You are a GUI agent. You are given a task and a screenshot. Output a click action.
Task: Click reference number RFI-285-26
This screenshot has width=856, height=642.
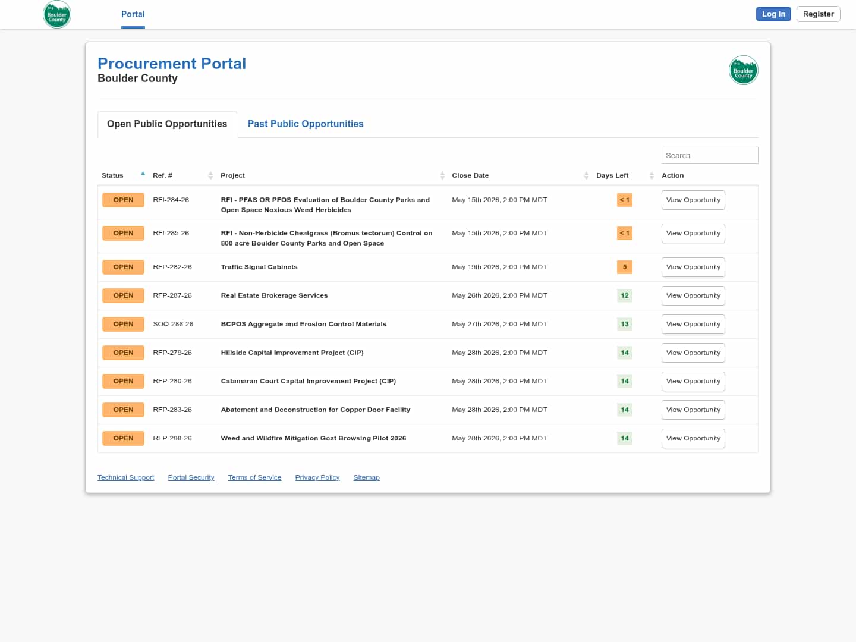pos(171,233)
